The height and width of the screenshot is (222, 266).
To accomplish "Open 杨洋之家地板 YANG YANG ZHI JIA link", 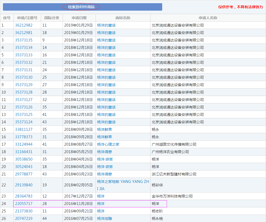I will pyautogui.click(x=123, y=182).
